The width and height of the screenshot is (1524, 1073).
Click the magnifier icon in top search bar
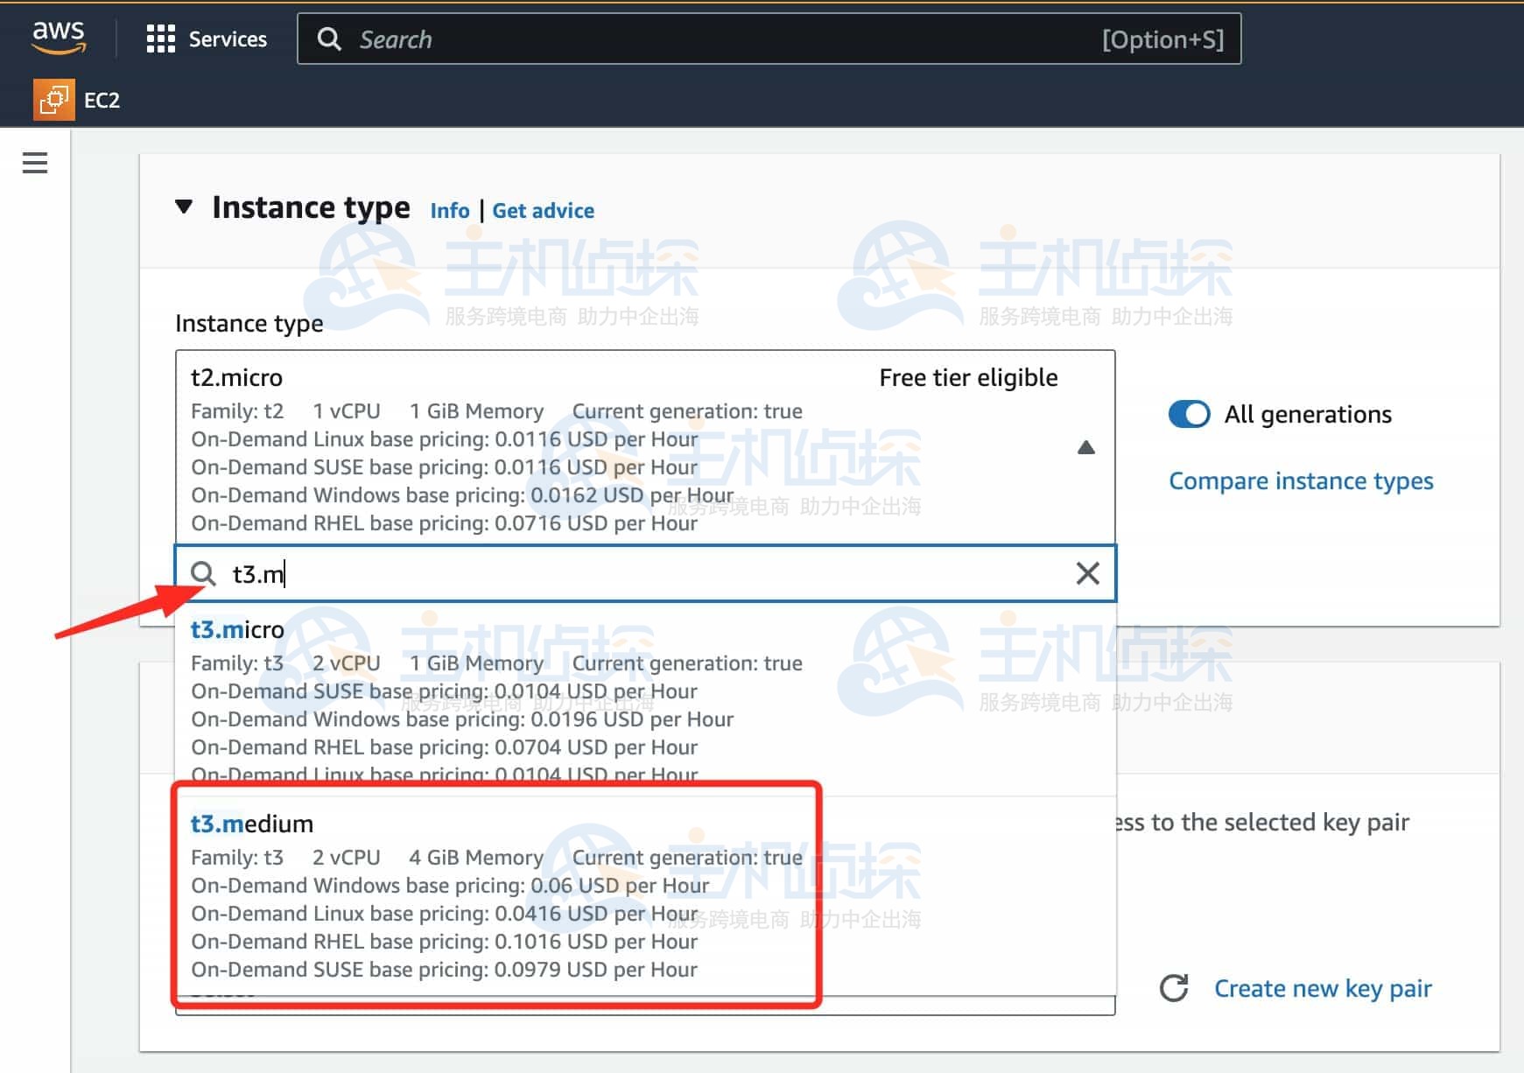[329, 39]
